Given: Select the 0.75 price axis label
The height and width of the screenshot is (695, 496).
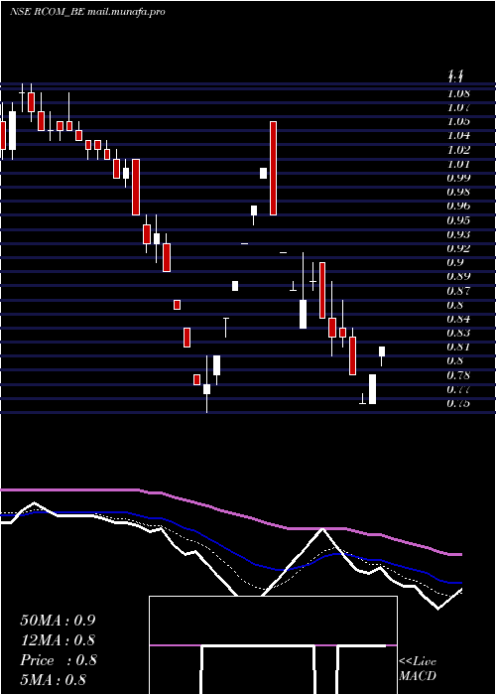Looking at the screenshot, I should (458, 403).
